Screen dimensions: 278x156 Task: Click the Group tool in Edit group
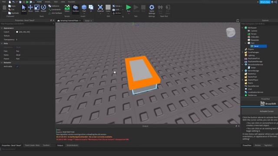tap(117, 6)
